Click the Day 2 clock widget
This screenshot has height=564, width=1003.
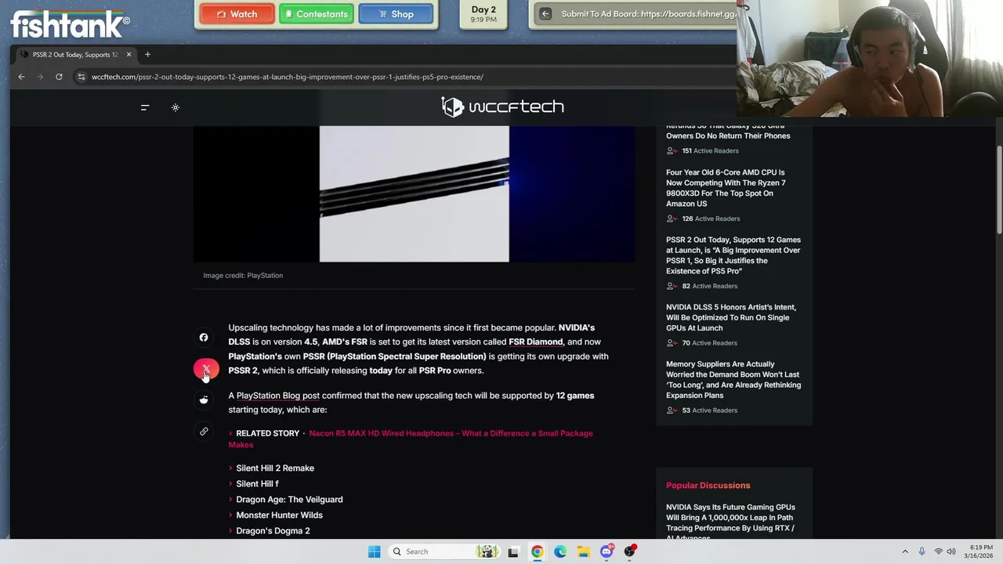(483, 14)
